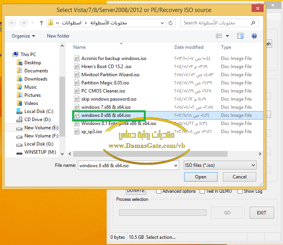Click the اسطوانات breadcrumb segment
The height and width of the screenshot is (245, 283).
coord(72,23)
